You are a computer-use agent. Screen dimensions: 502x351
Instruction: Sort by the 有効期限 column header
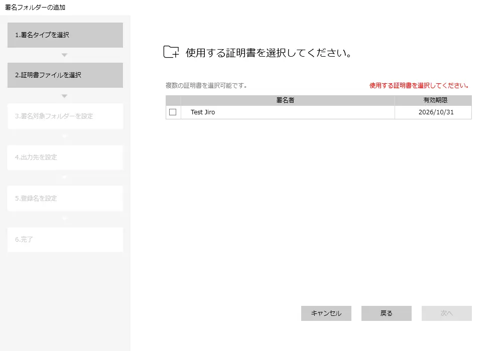click(433, 100)
